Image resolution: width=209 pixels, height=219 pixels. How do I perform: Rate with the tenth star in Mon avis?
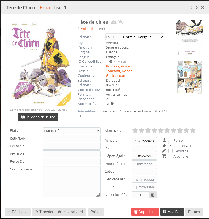tap(193, 130)
